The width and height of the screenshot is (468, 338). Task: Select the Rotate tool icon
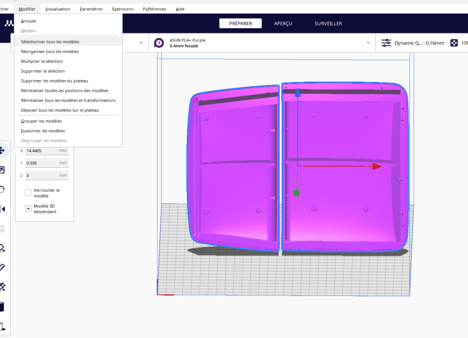pos(2,189)
